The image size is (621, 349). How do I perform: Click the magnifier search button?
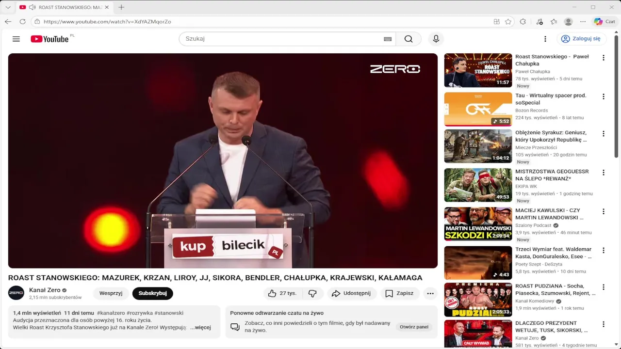point(409,39)
